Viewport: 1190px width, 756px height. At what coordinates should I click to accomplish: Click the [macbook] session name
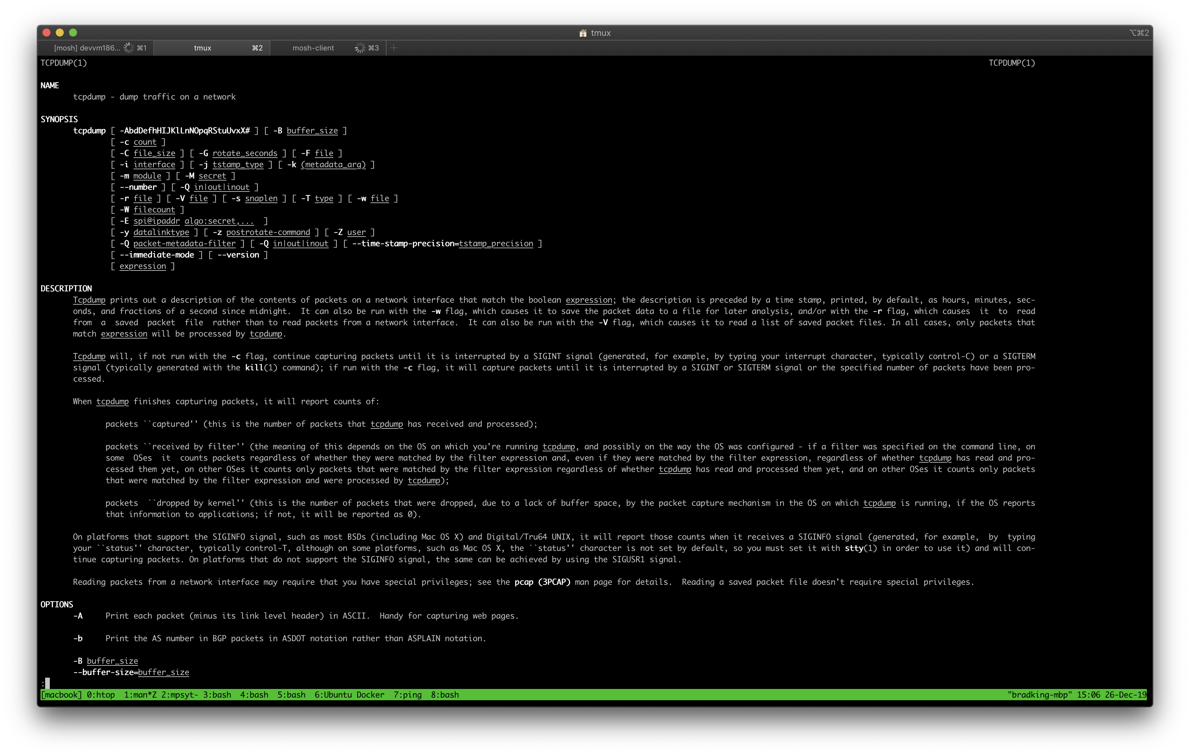(61, 695)
